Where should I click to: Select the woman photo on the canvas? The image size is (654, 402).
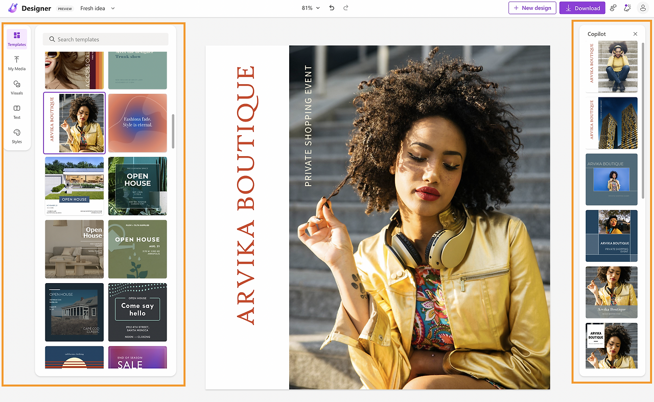419,217
